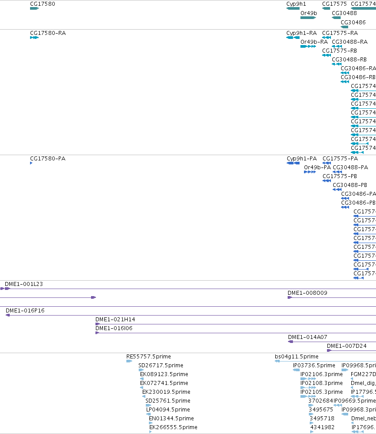Viewport: 376px width, 434px height.
Task: Select the DME1-016I06 BAC clone label
Action: click(x=114, y=328)
